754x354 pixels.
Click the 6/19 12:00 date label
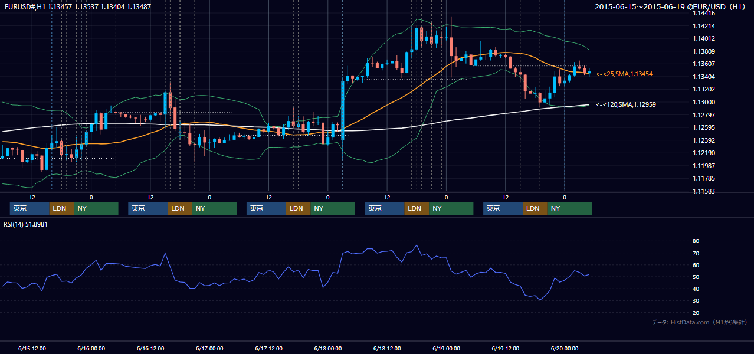point(506,349)
